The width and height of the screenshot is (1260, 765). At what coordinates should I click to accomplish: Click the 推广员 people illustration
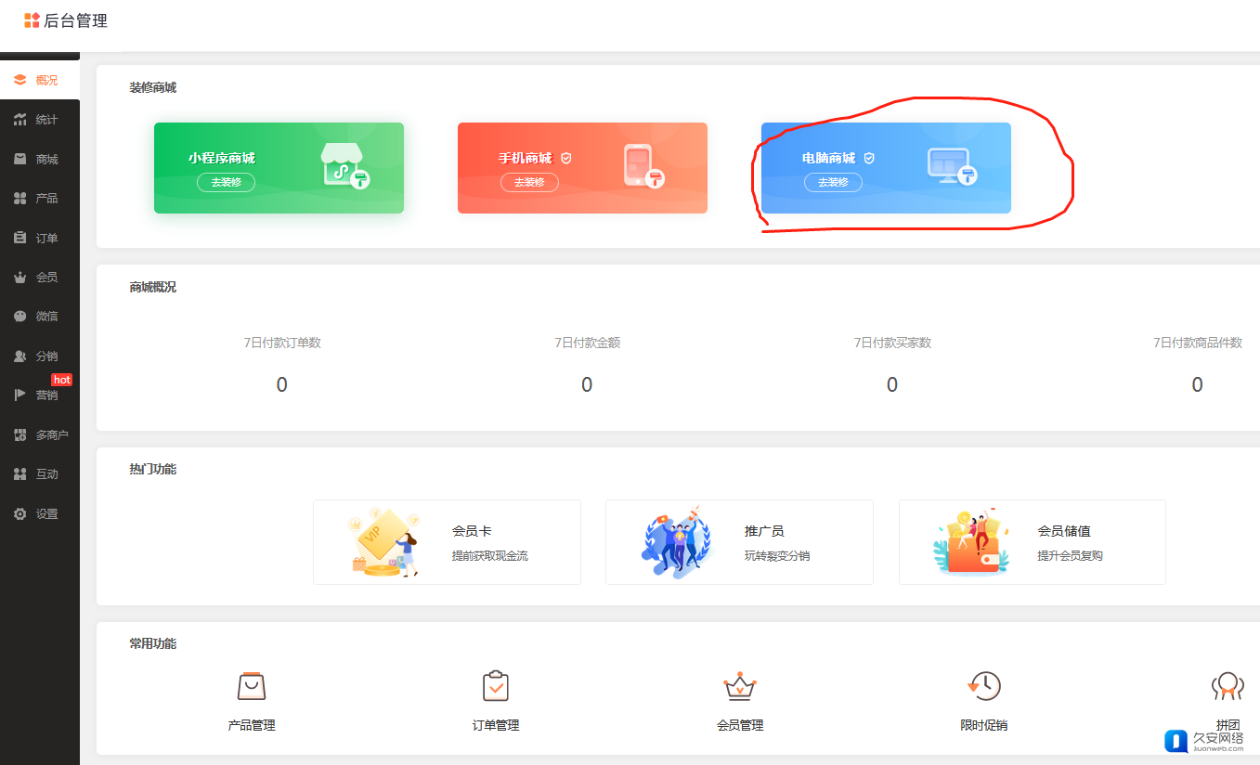[x=676, y=541]
